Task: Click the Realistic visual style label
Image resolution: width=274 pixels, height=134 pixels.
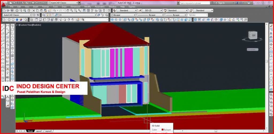Action: tap(37, 25)
